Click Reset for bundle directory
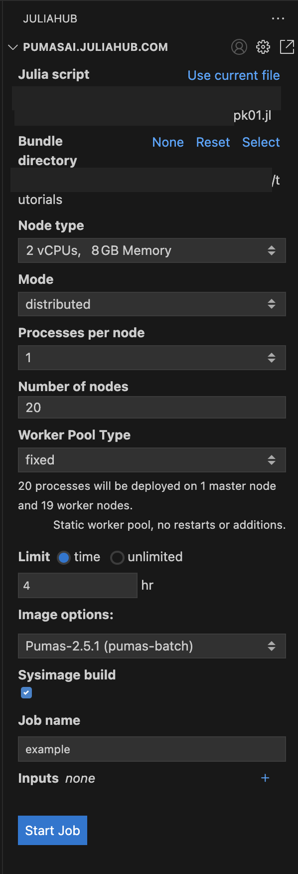The width and height of the screenshot is (298, 874). coord(213,142)
